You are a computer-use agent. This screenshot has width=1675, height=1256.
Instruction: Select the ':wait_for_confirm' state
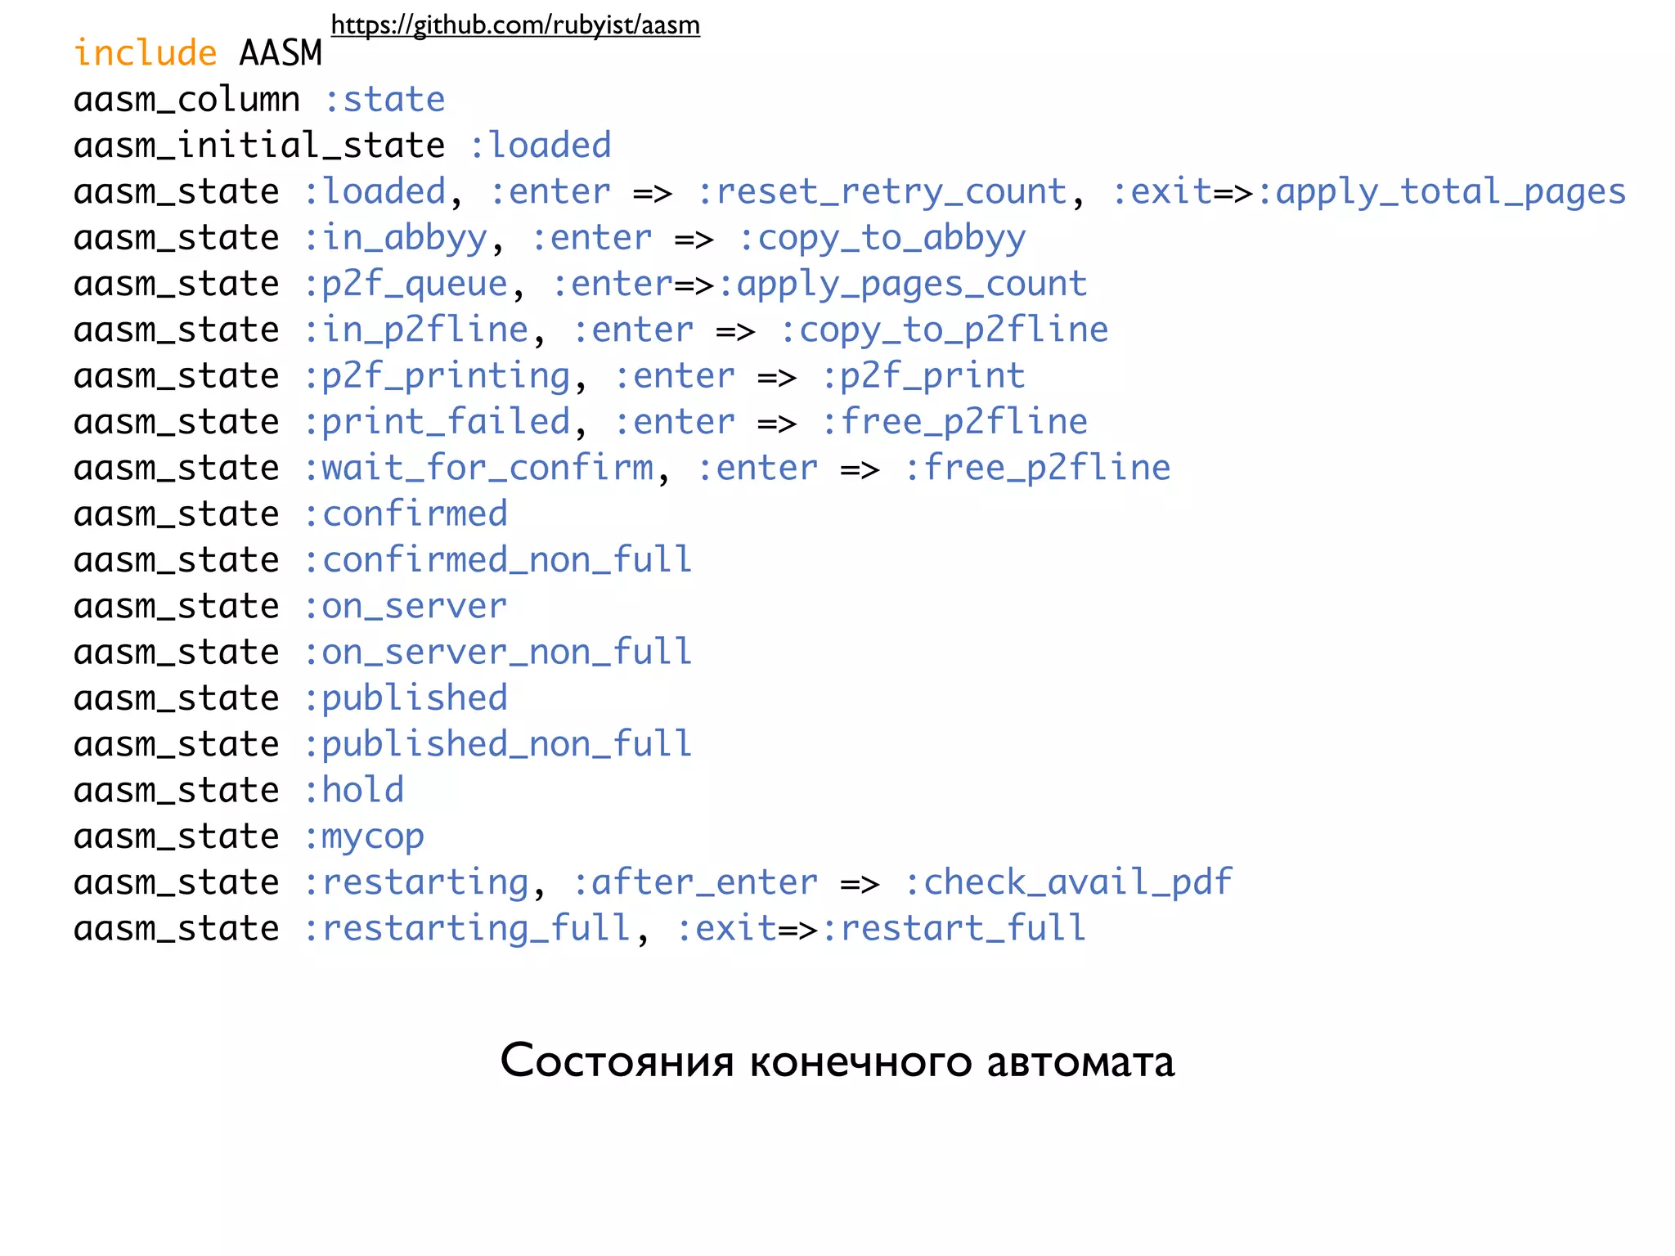(x=478, y=469)
